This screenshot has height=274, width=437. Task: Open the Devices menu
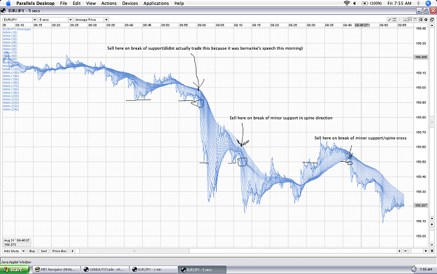(130, 4)
